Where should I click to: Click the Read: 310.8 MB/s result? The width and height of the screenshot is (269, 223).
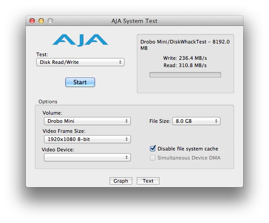point(185,65)
